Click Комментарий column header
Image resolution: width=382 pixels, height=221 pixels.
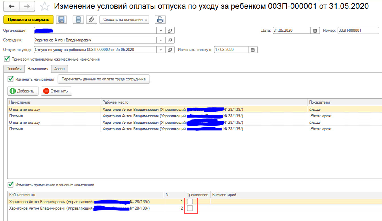pos(296,195)
